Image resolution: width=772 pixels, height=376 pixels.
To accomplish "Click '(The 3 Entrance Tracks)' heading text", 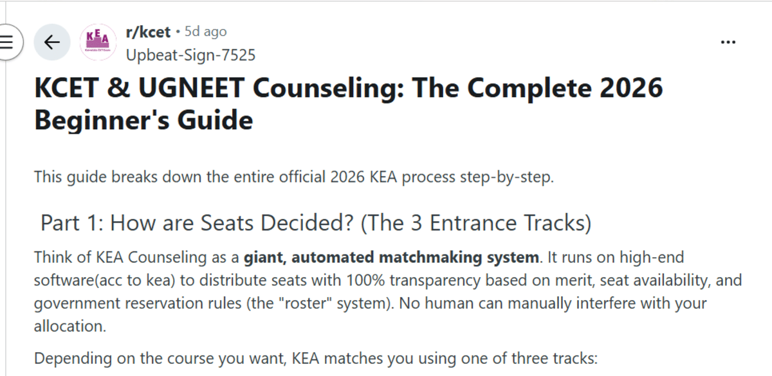I will pyautogui.click(x=475, y=223).
